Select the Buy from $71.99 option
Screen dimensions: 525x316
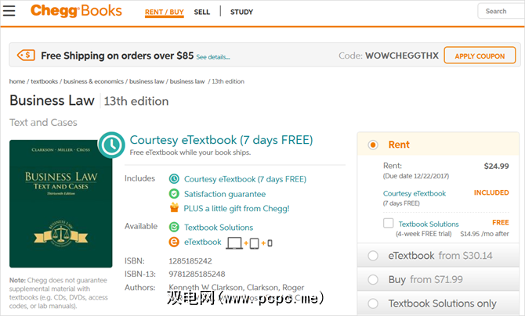point(373,279)
